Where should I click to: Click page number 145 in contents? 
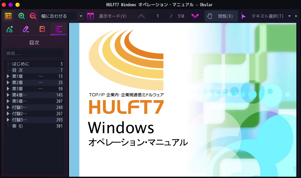click(x=59, y=95)
